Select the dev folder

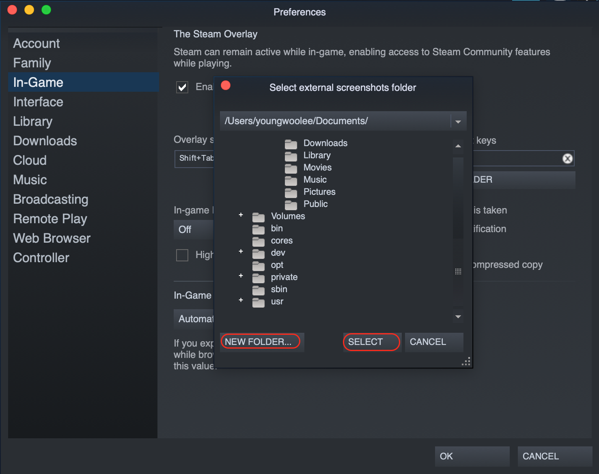tap(278, 253)
